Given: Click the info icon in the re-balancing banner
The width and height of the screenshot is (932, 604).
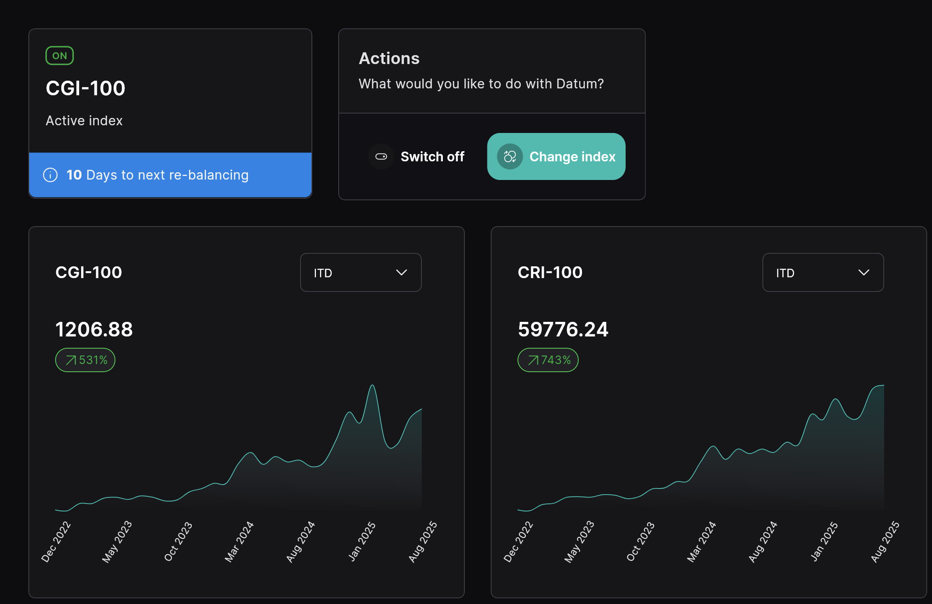Looking at the screenshot, I should (50, 175).
